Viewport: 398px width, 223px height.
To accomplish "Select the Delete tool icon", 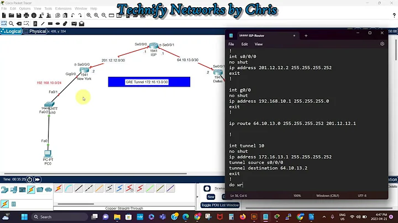I will [x=19, y=24].
